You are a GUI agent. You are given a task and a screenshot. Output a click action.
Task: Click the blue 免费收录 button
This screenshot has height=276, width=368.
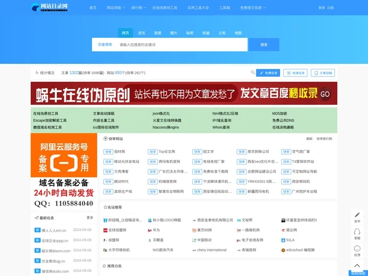coord(268,73)
